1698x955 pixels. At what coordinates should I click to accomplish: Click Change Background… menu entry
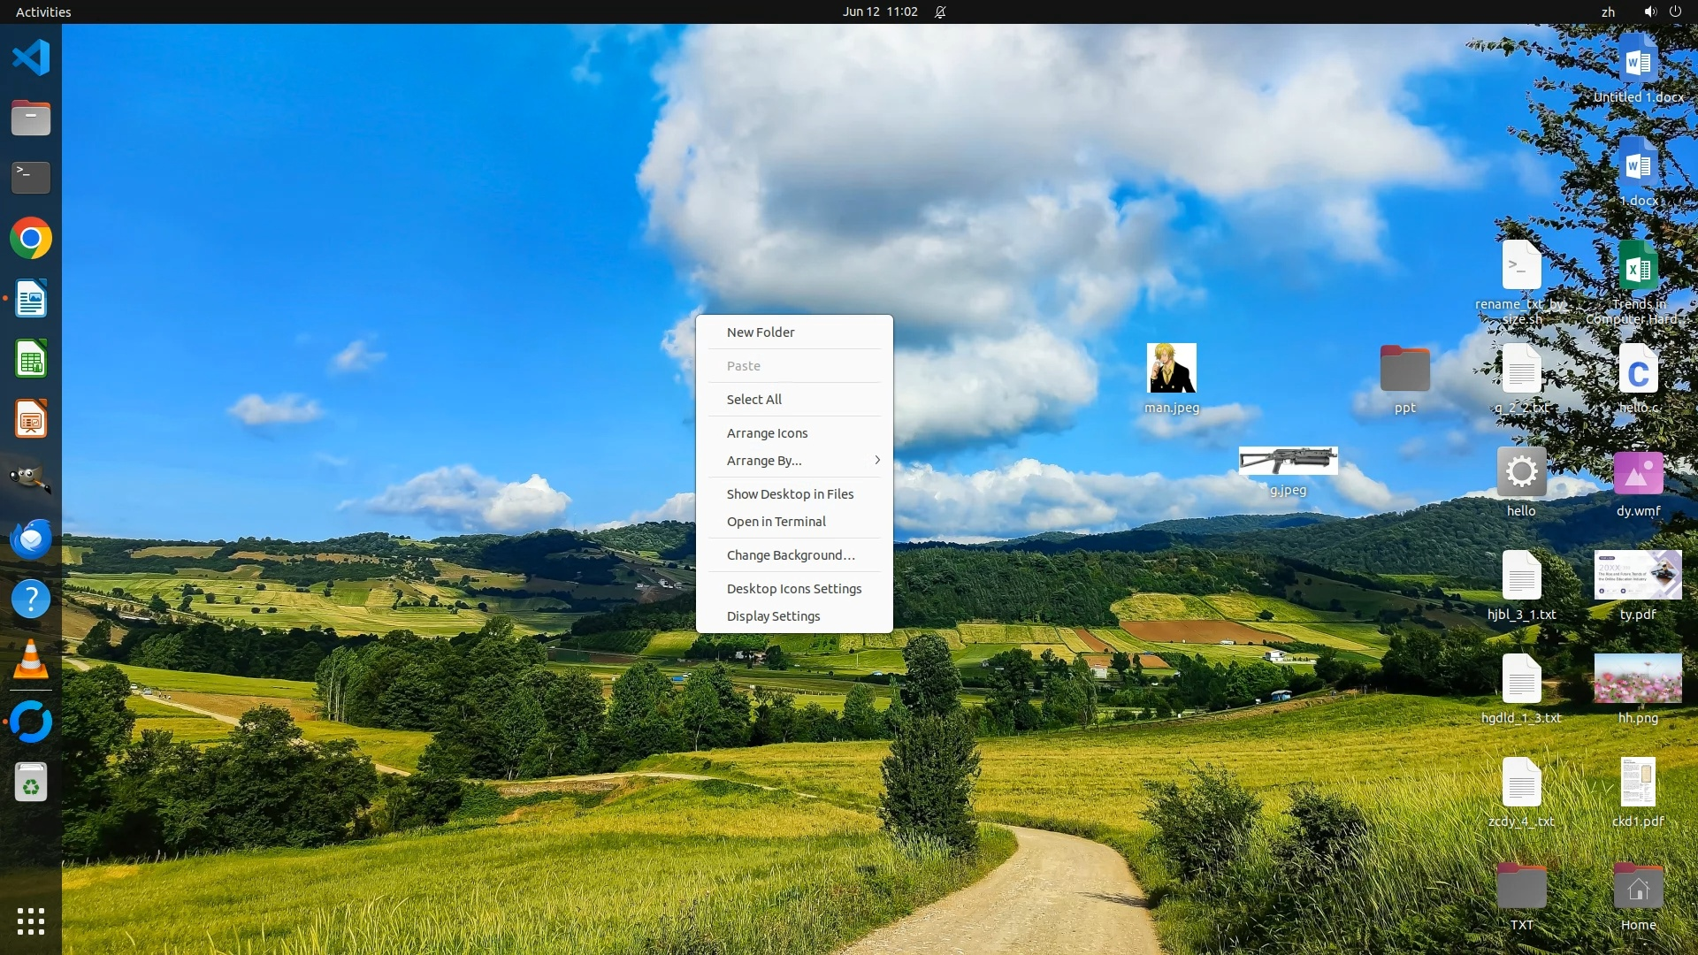coord(791,555)
